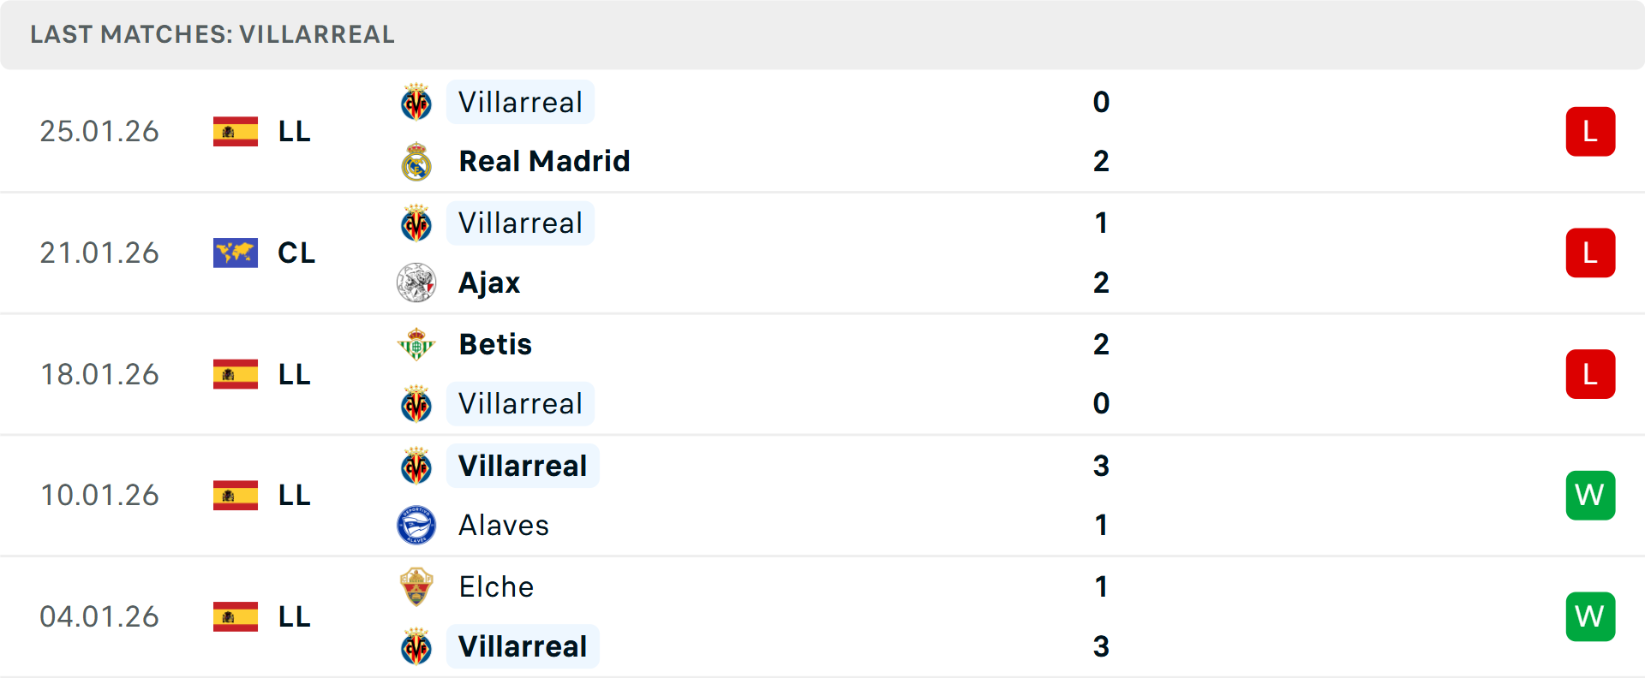Click the Real Madrid club crest
The width and height of the screenshot is (1645, 678).
tap(416, 162)
